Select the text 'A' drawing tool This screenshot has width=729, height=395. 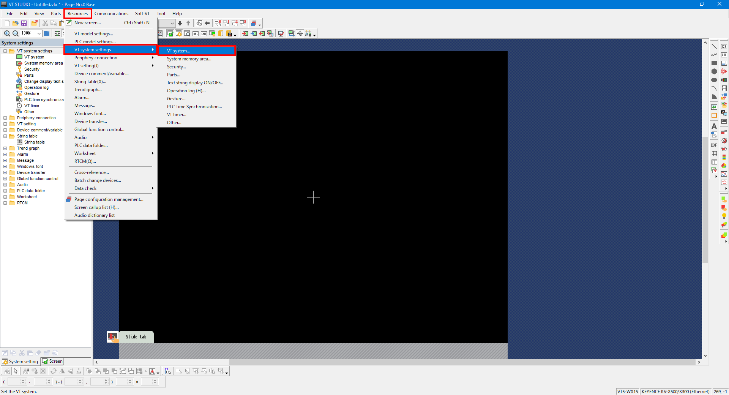[x=714, y=126]
